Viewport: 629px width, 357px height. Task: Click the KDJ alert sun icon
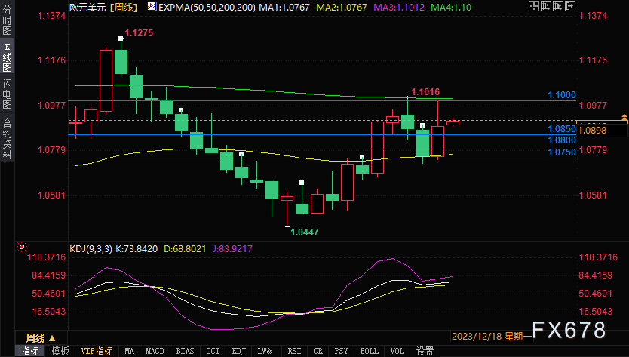point(22,247)
